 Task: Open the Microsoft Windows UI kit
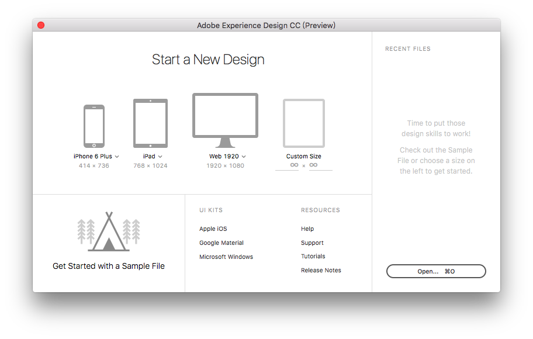(x=226, y=257)
